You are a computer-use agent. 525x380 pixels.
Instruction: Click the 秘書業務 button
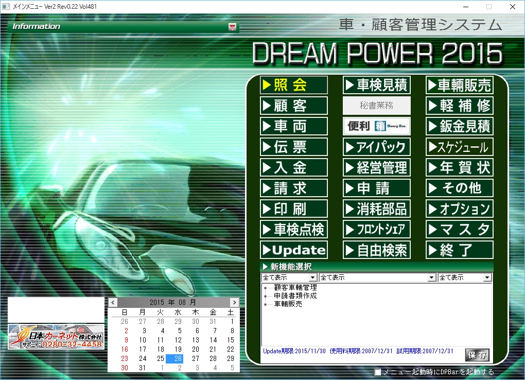[377, 106]
